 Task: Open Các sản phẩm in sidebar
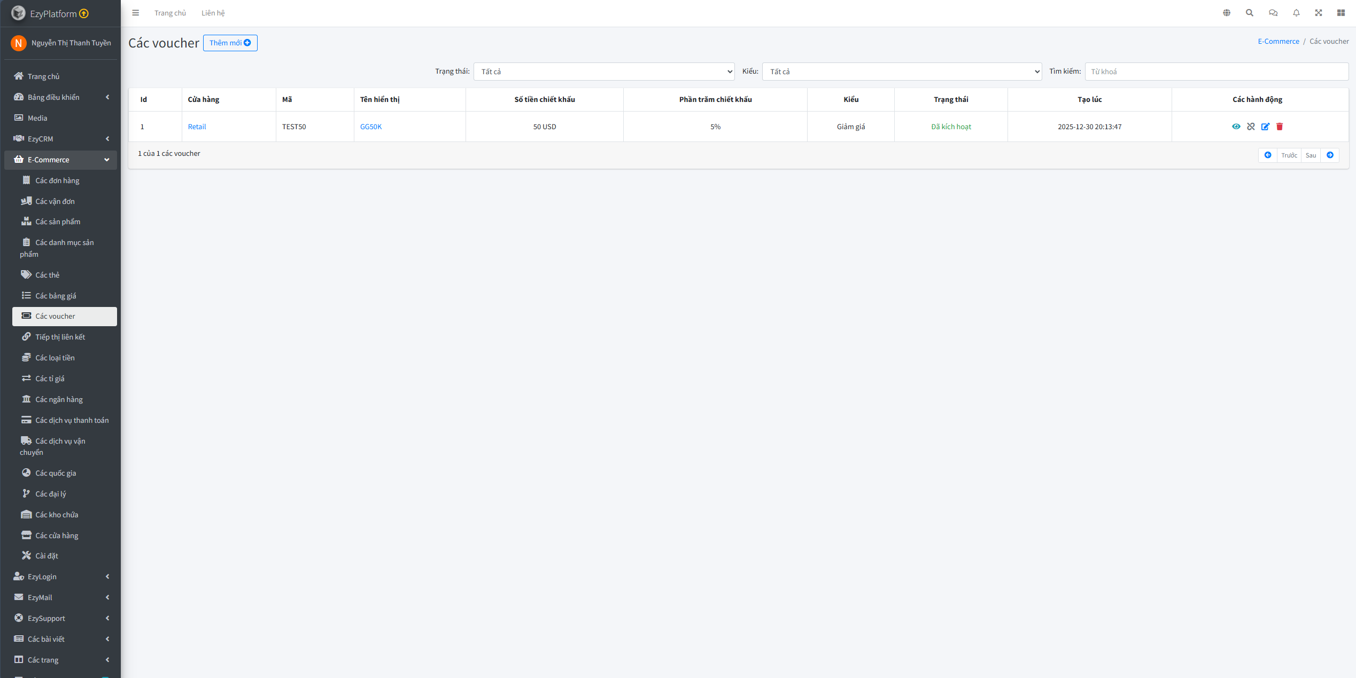tap(58, 222)
